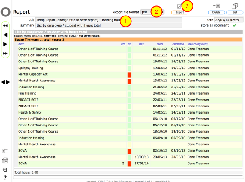Select the PROACT SCIP row dated 07/03/11
The image size is (245, 182).
pos(28,106)
